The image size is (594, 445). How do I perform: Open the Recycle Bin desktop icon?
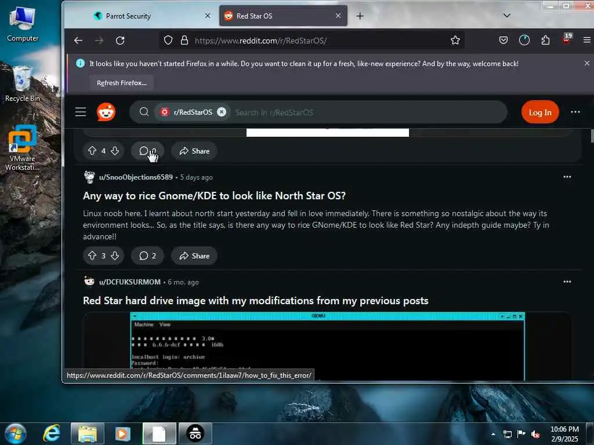coord(23,83)
